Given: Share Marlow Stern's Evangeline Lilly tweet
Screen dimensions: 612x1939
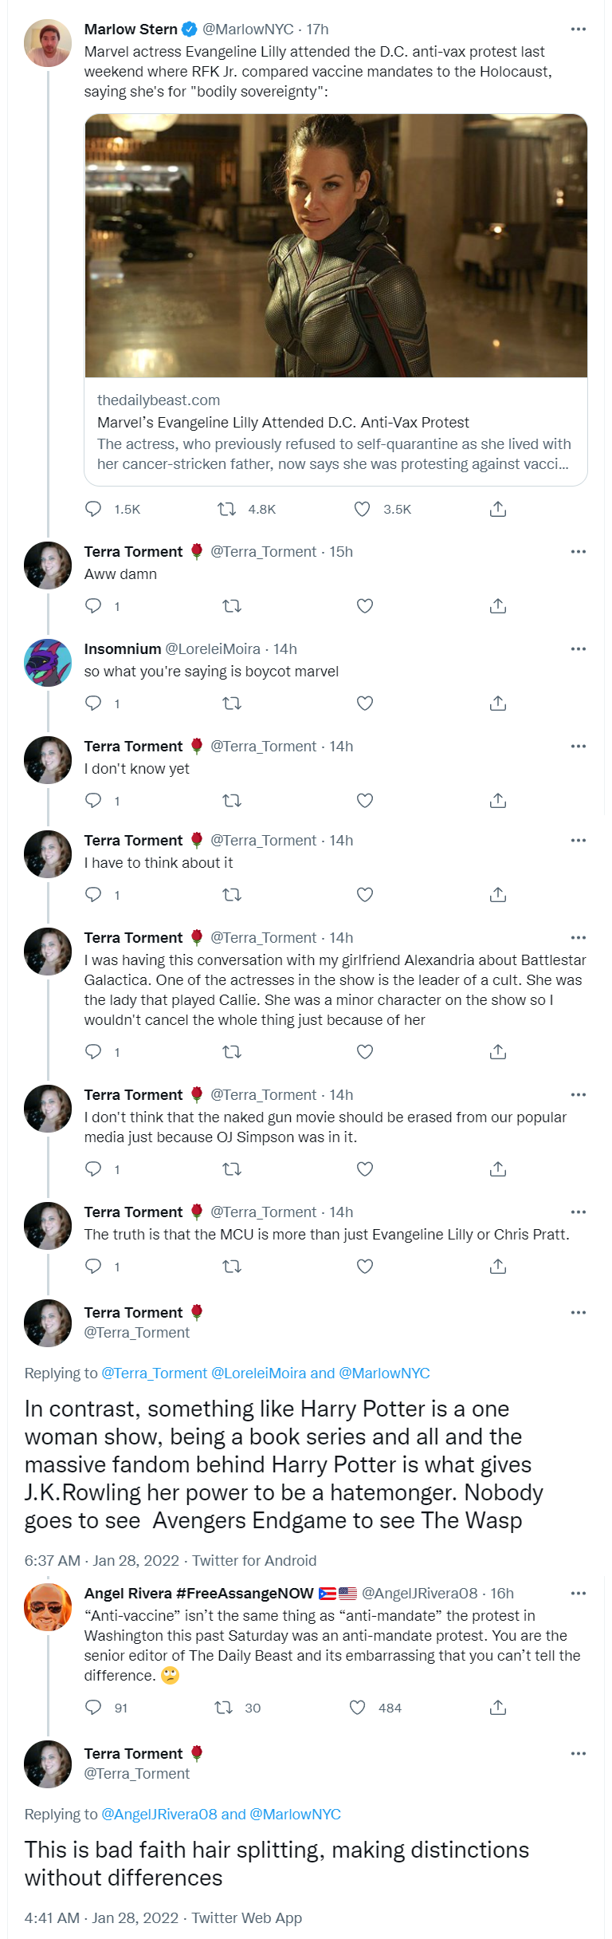Looking at the screenshot, I should point(498,509).
